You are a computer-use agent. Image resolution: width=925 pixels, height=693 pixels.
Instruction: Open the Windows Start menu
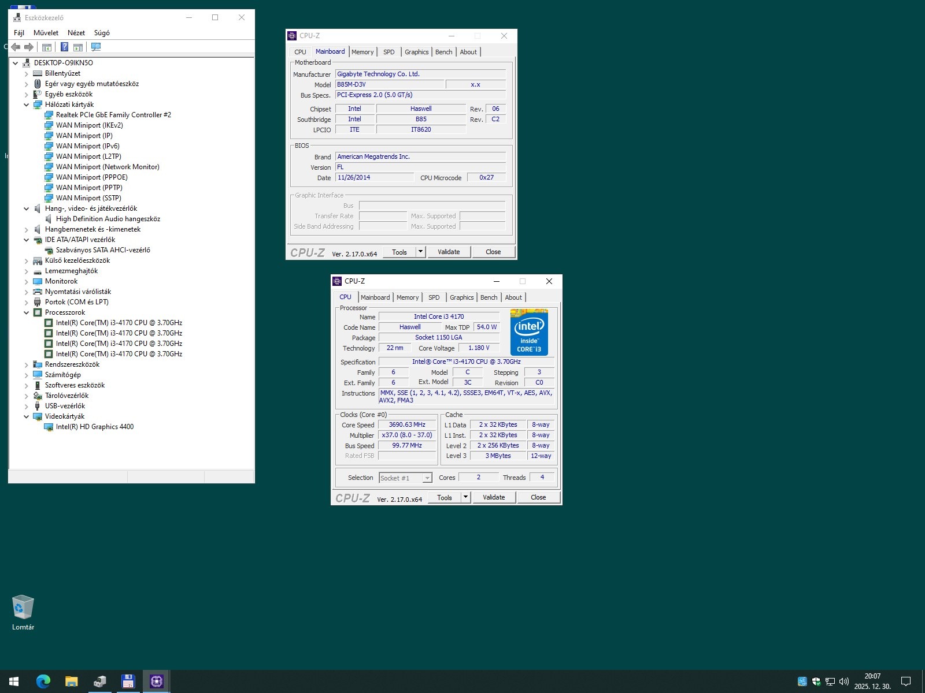coord(14,681)
